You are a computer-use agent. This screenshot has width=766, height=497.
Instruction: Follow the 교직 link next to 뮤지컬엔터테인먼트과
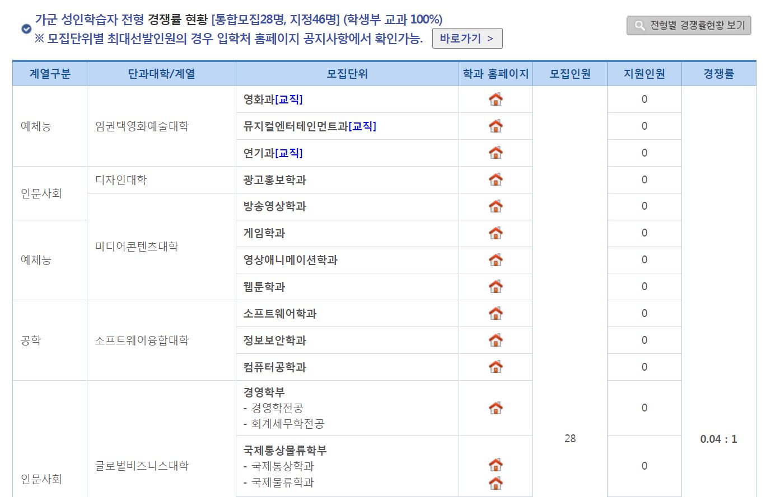(x=362, y=126)
